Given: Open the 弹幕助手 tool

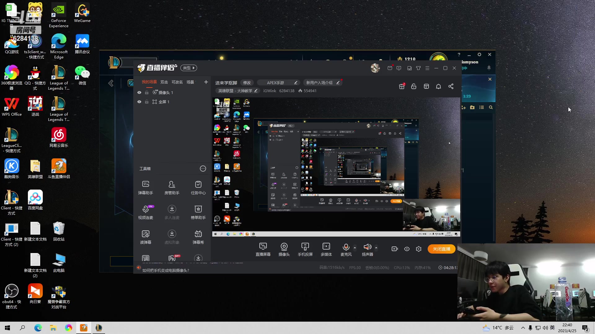Looking at the screenshot, I should point(145,187).
